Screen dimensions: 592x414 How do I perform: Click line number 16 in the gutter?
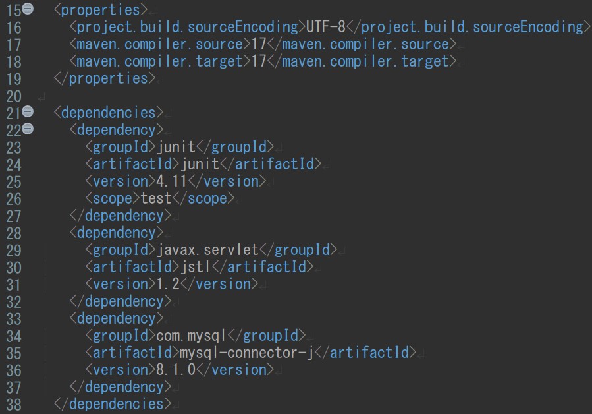pyautogui.click(x=14, y=28)
